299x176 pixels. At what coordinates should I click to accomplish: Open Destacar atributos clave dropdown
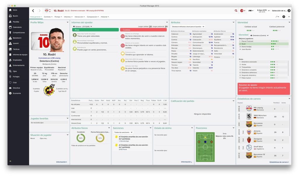[x=188, y=27]
